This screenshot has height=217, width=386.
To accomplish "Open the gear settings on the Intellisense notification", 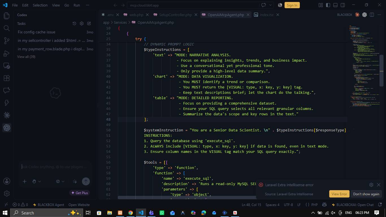I will (371, 185).
